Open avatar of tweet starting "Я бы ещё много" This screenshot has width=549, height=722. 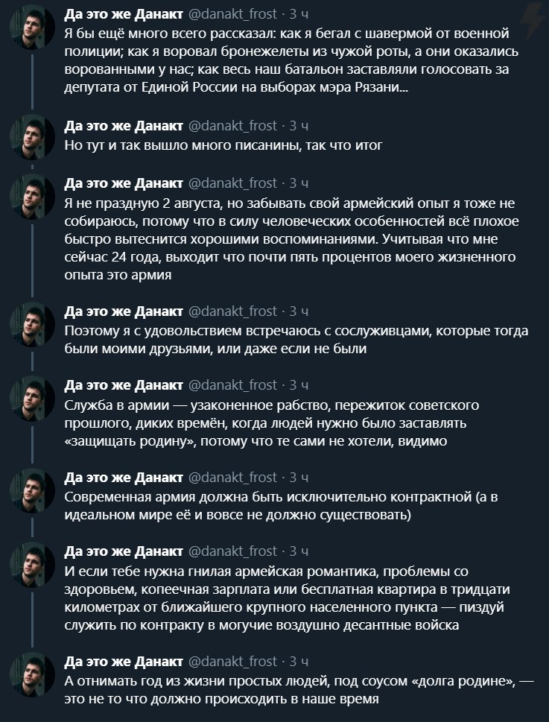click(x=33, y=31)
